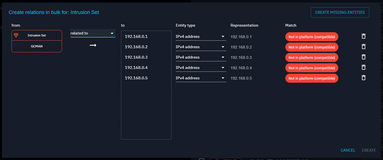Click the Intrusion Set diamond icon
The image size is (383, 160).
coord(16,35)
